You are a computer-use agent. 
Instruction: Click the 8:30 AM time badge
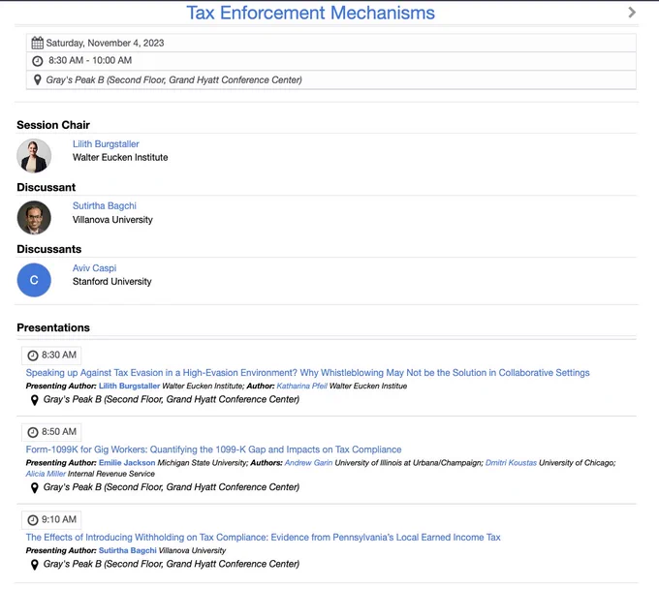51,356
